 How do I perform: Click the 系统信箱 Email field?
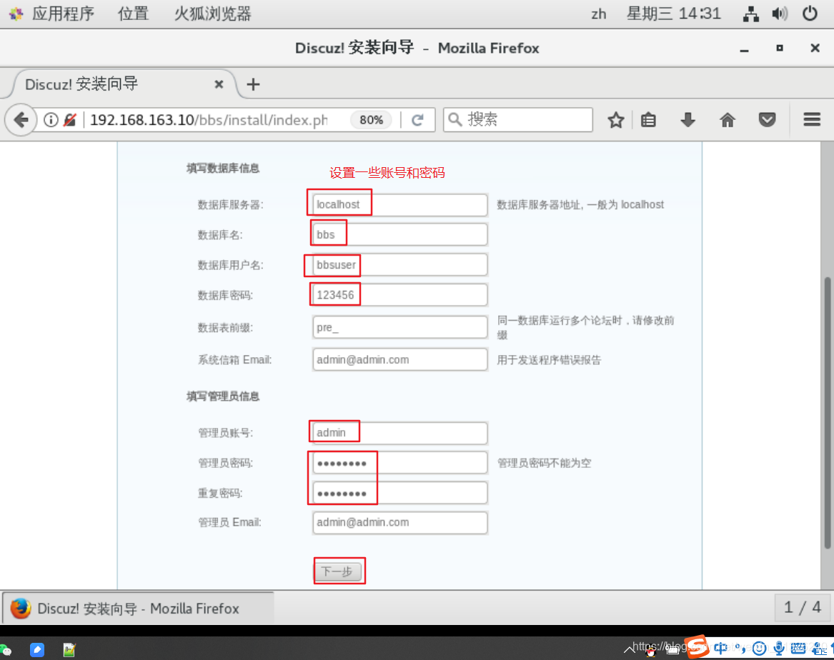(x=399, y=360)
